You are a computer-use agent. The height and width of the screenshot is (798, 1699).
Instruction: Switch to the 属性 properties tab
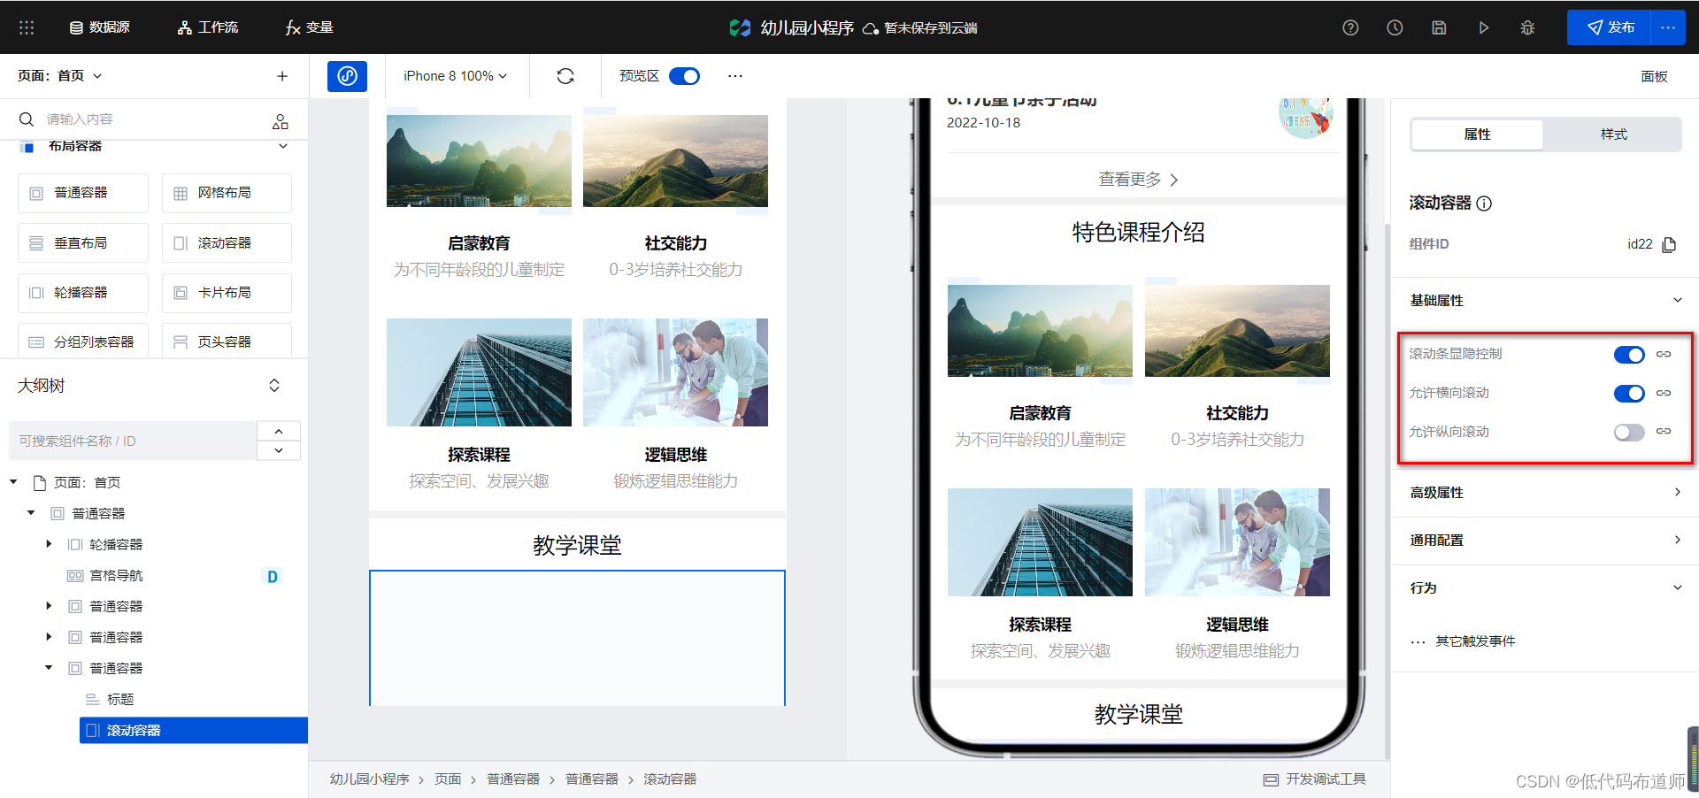tap(1477, 134)
